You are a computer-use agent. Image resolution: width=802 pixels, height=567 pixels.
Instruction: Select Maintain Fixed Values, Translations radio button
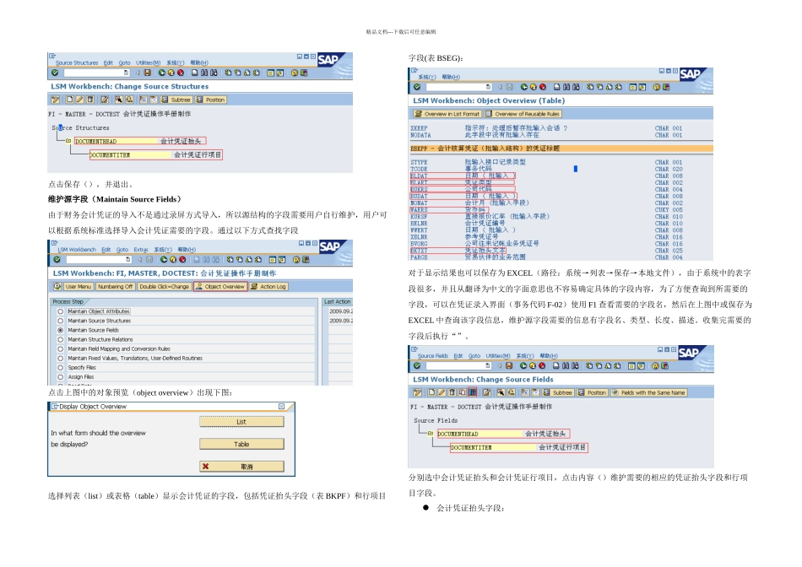pos(60,358)
